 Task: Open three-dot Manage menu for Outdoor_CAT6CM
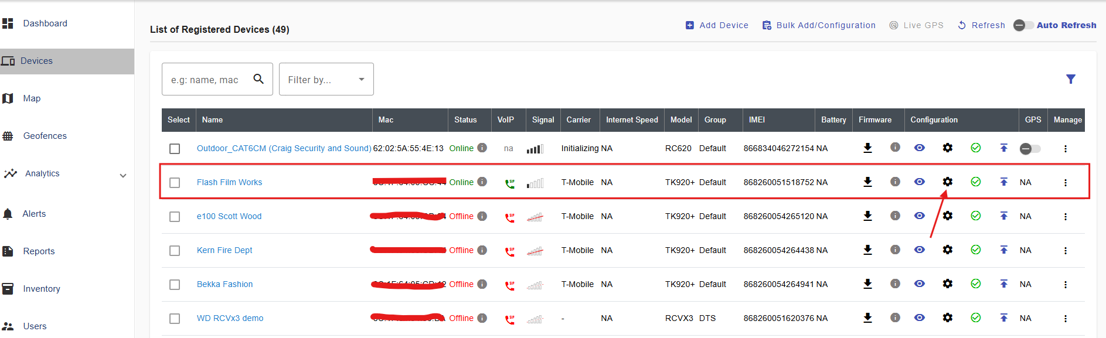(1065, 149)
